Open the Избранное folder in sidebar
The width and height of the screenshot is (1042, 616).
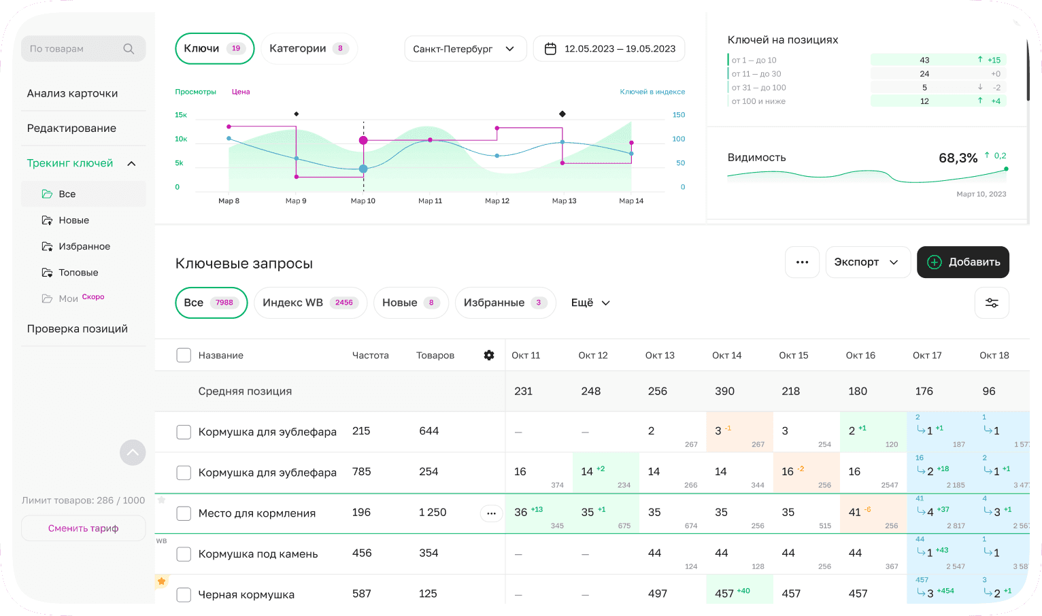[84, 247]
